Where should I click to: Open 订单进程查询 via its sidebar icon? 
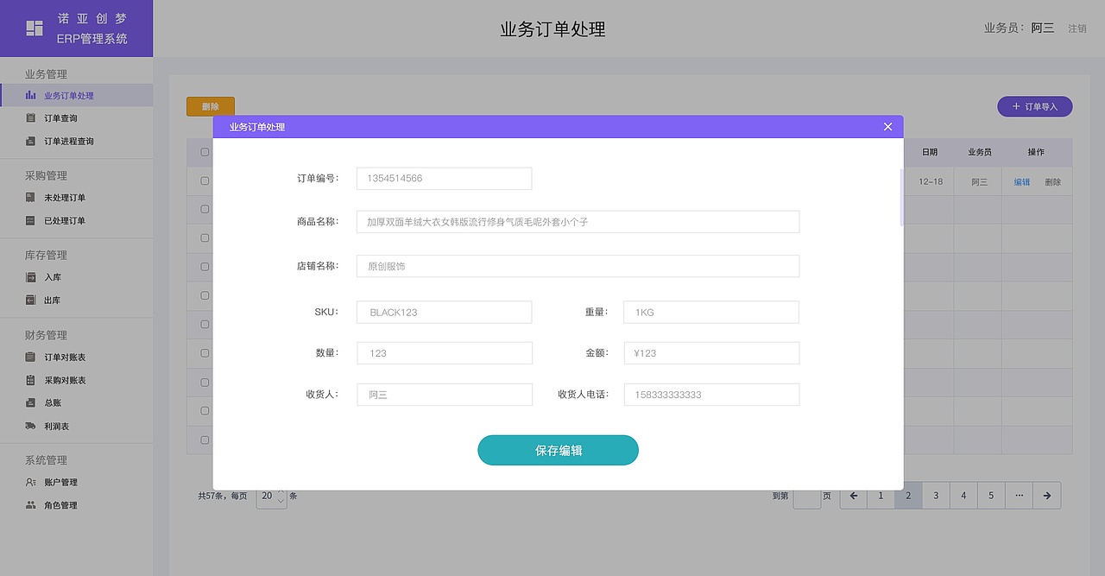(x=30, y=141)
